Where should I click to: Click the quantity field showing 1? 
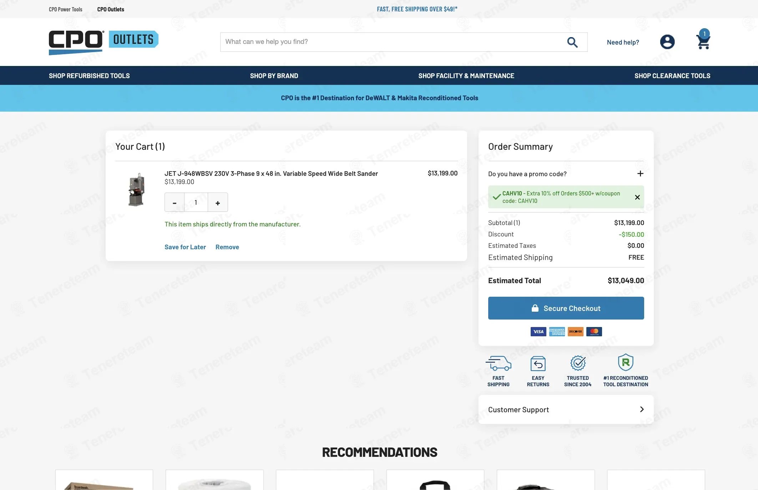(x=196, y=203)
